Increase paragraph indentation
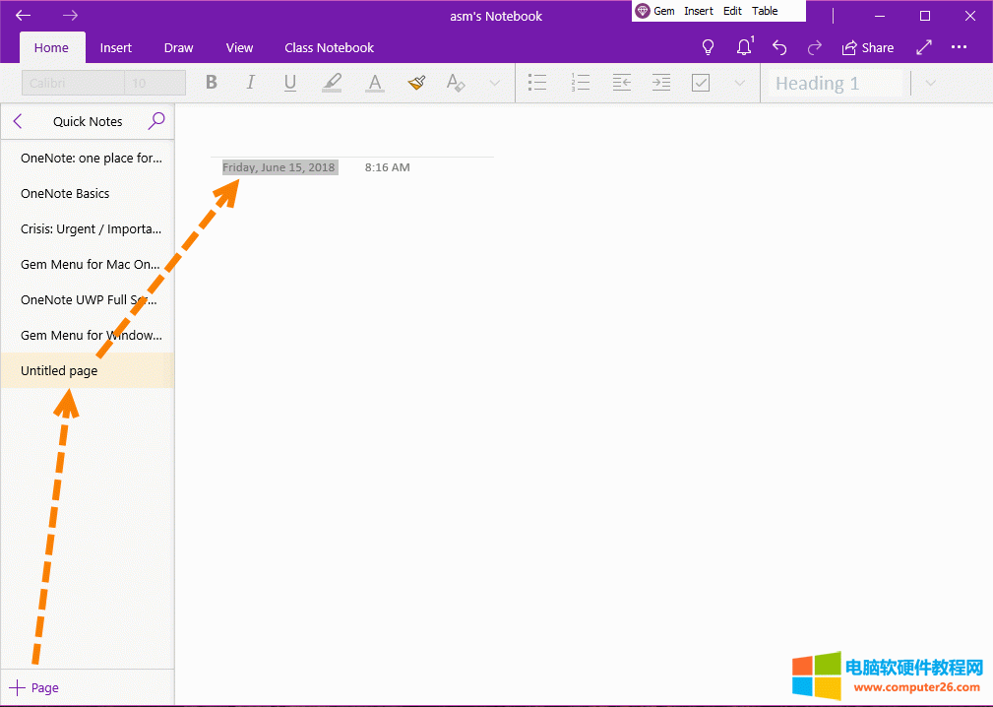This screenshot has width=993, height=707. click(660, 82)
